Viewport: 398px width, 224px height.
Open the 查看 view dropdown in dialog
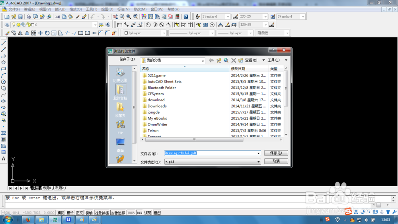(263, 60)
